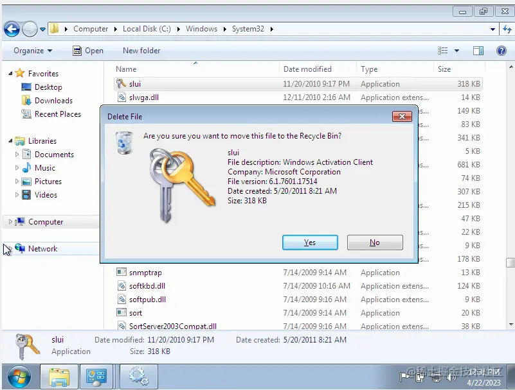Click the folder icon in address bar
515x390 pixels.
54,29
